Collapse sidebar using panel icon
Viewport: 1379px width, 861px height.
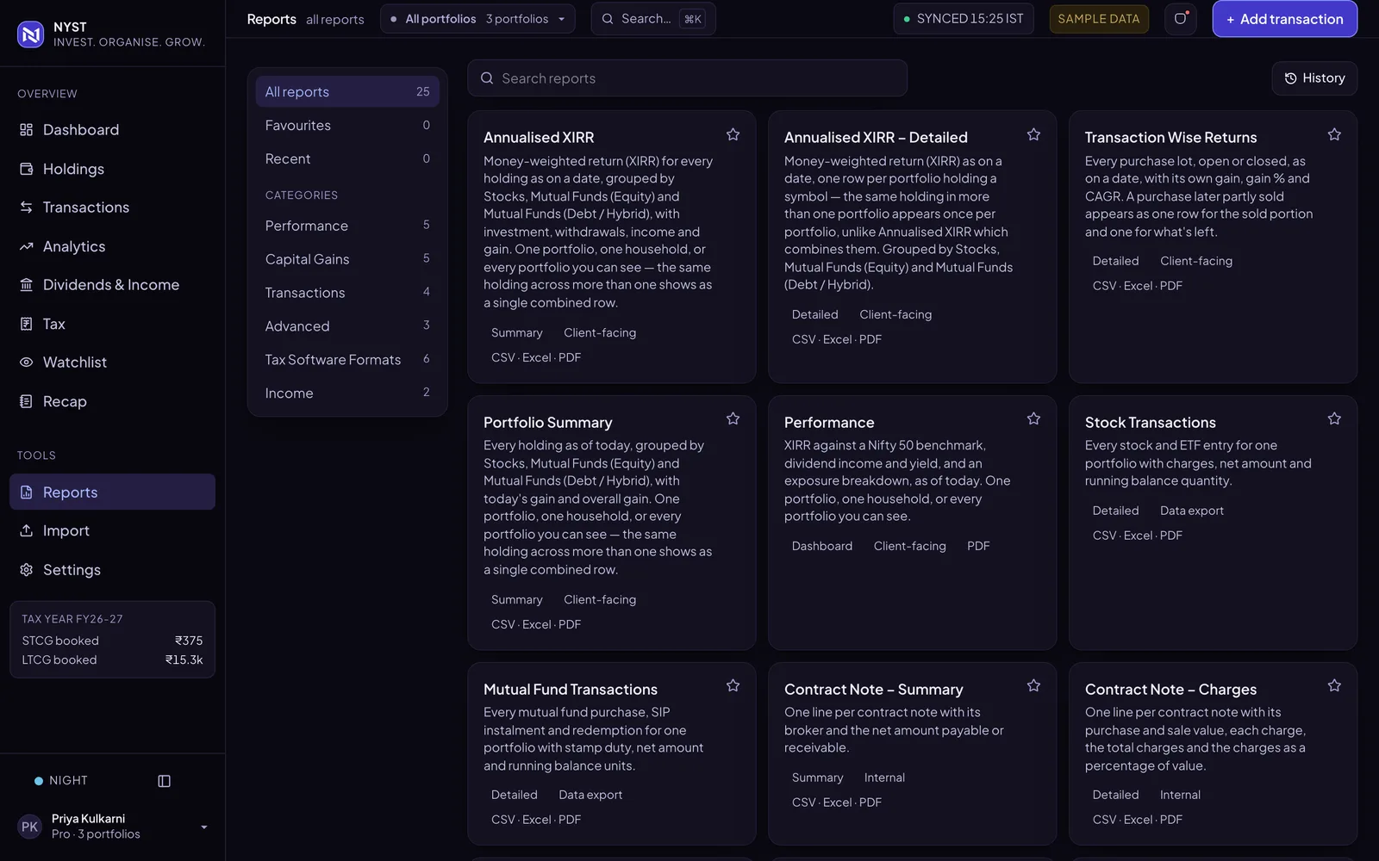[165, 781]
